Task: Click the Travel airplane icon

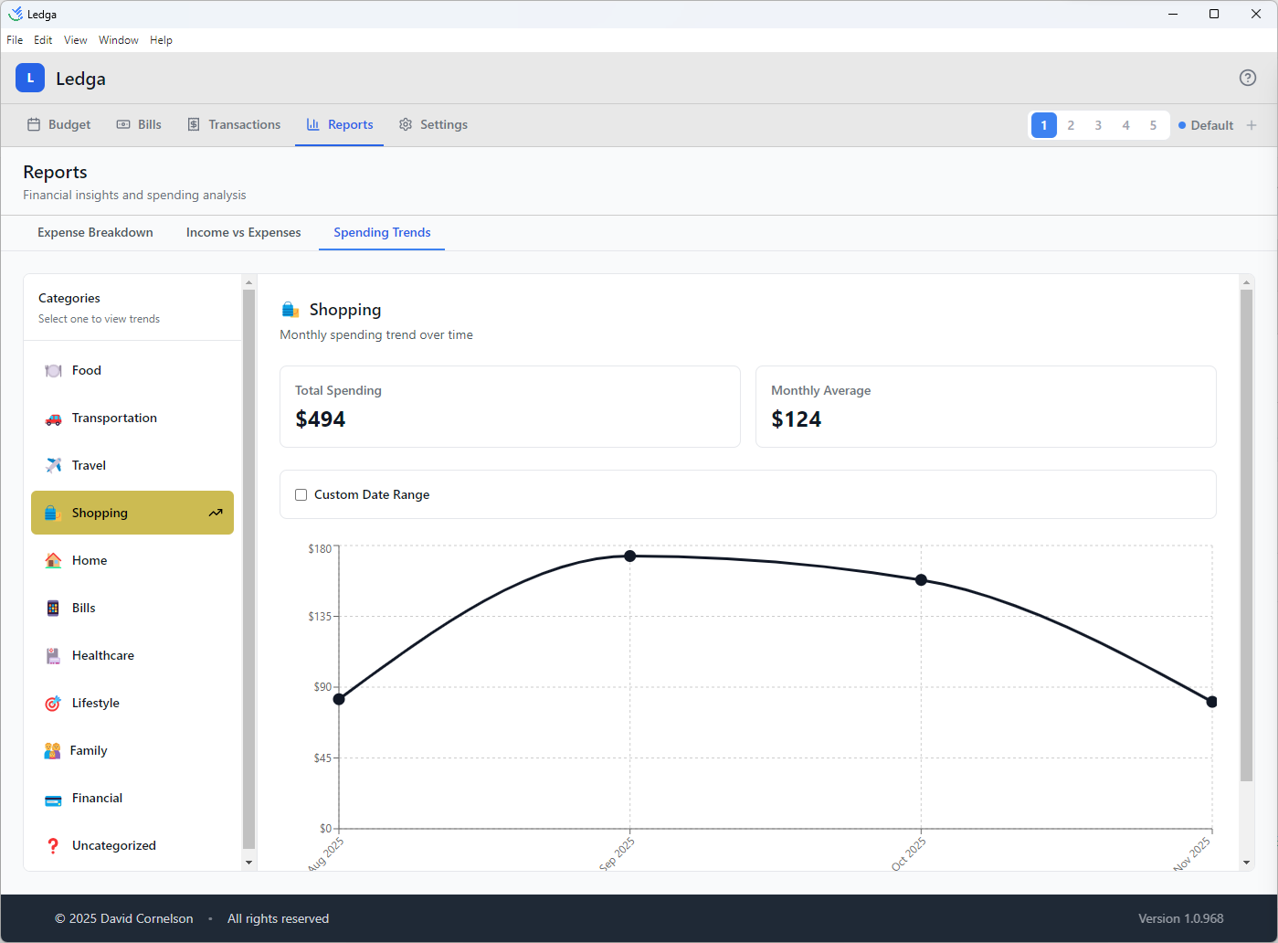Action: (x=53, y=465)
